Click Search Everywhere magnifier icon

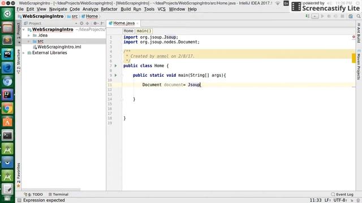[358, 16]
